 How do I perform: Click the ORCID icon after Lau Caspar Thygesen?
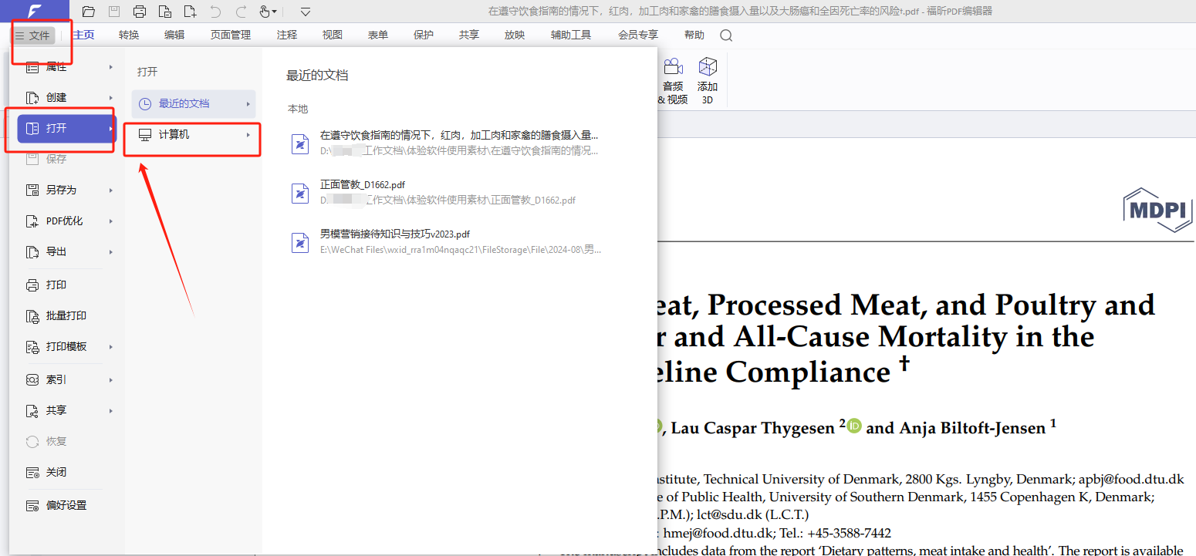[854, 426]
